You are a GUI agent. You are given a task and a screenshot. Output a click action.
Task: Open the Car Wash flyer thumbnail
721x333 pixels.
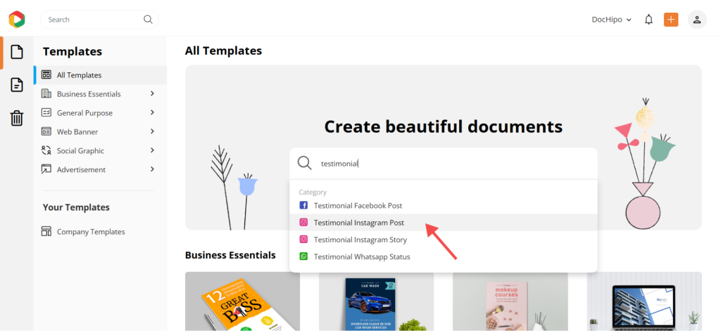coord(376,301)
